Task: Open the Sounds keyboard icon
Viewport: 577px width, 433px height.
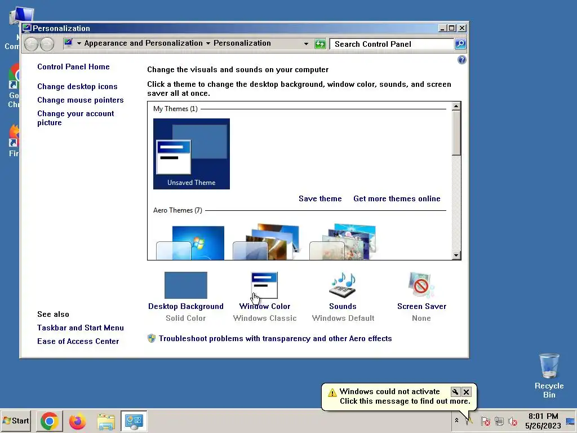Action: point(343,285)
